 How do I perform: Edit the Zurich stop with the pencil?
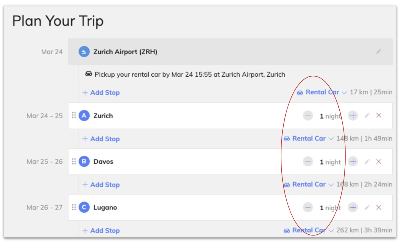coord(367,115)
